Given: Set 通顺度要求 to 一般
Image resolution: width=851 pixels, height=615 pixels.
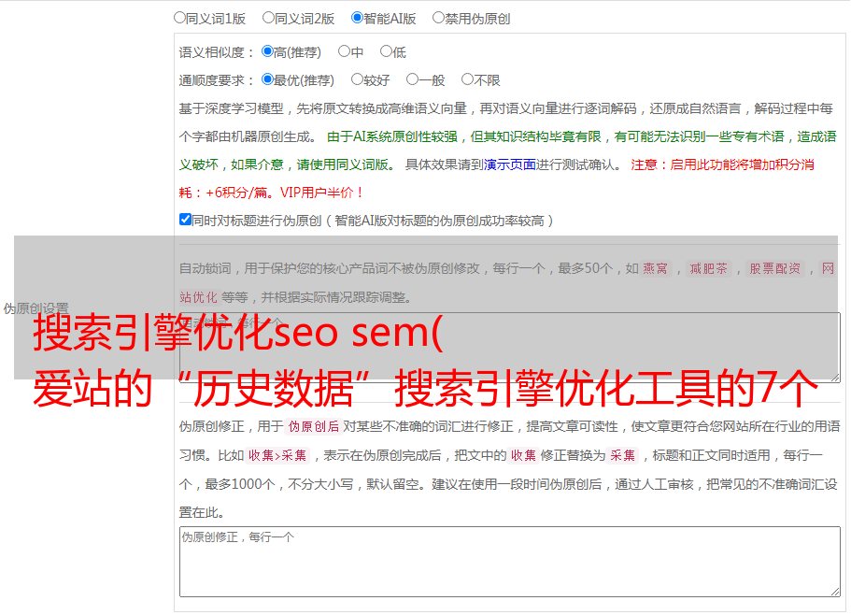Looking at the screenshot, I should [x=412, y=79].
